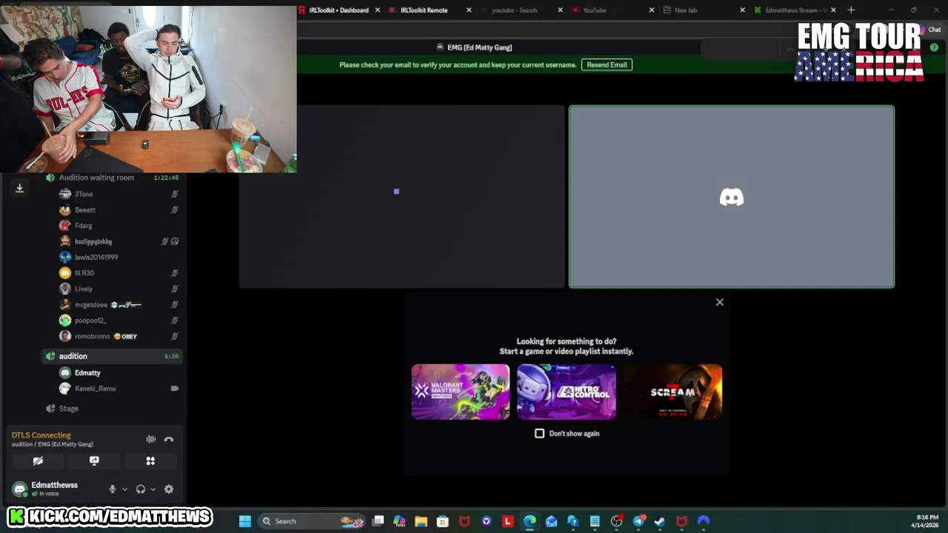Open the activities launcher icon
Screen dimensions: 948x533
coord(150,460)
